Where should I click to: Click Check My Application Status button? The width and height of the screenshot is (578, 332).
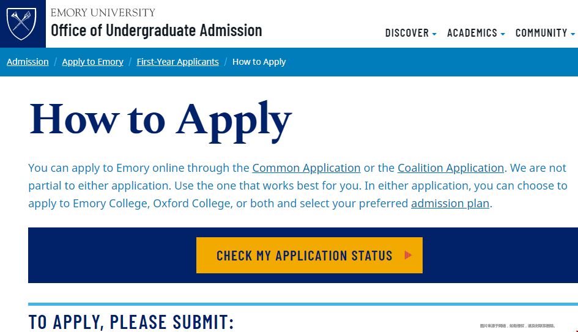(x=309, y=255)
